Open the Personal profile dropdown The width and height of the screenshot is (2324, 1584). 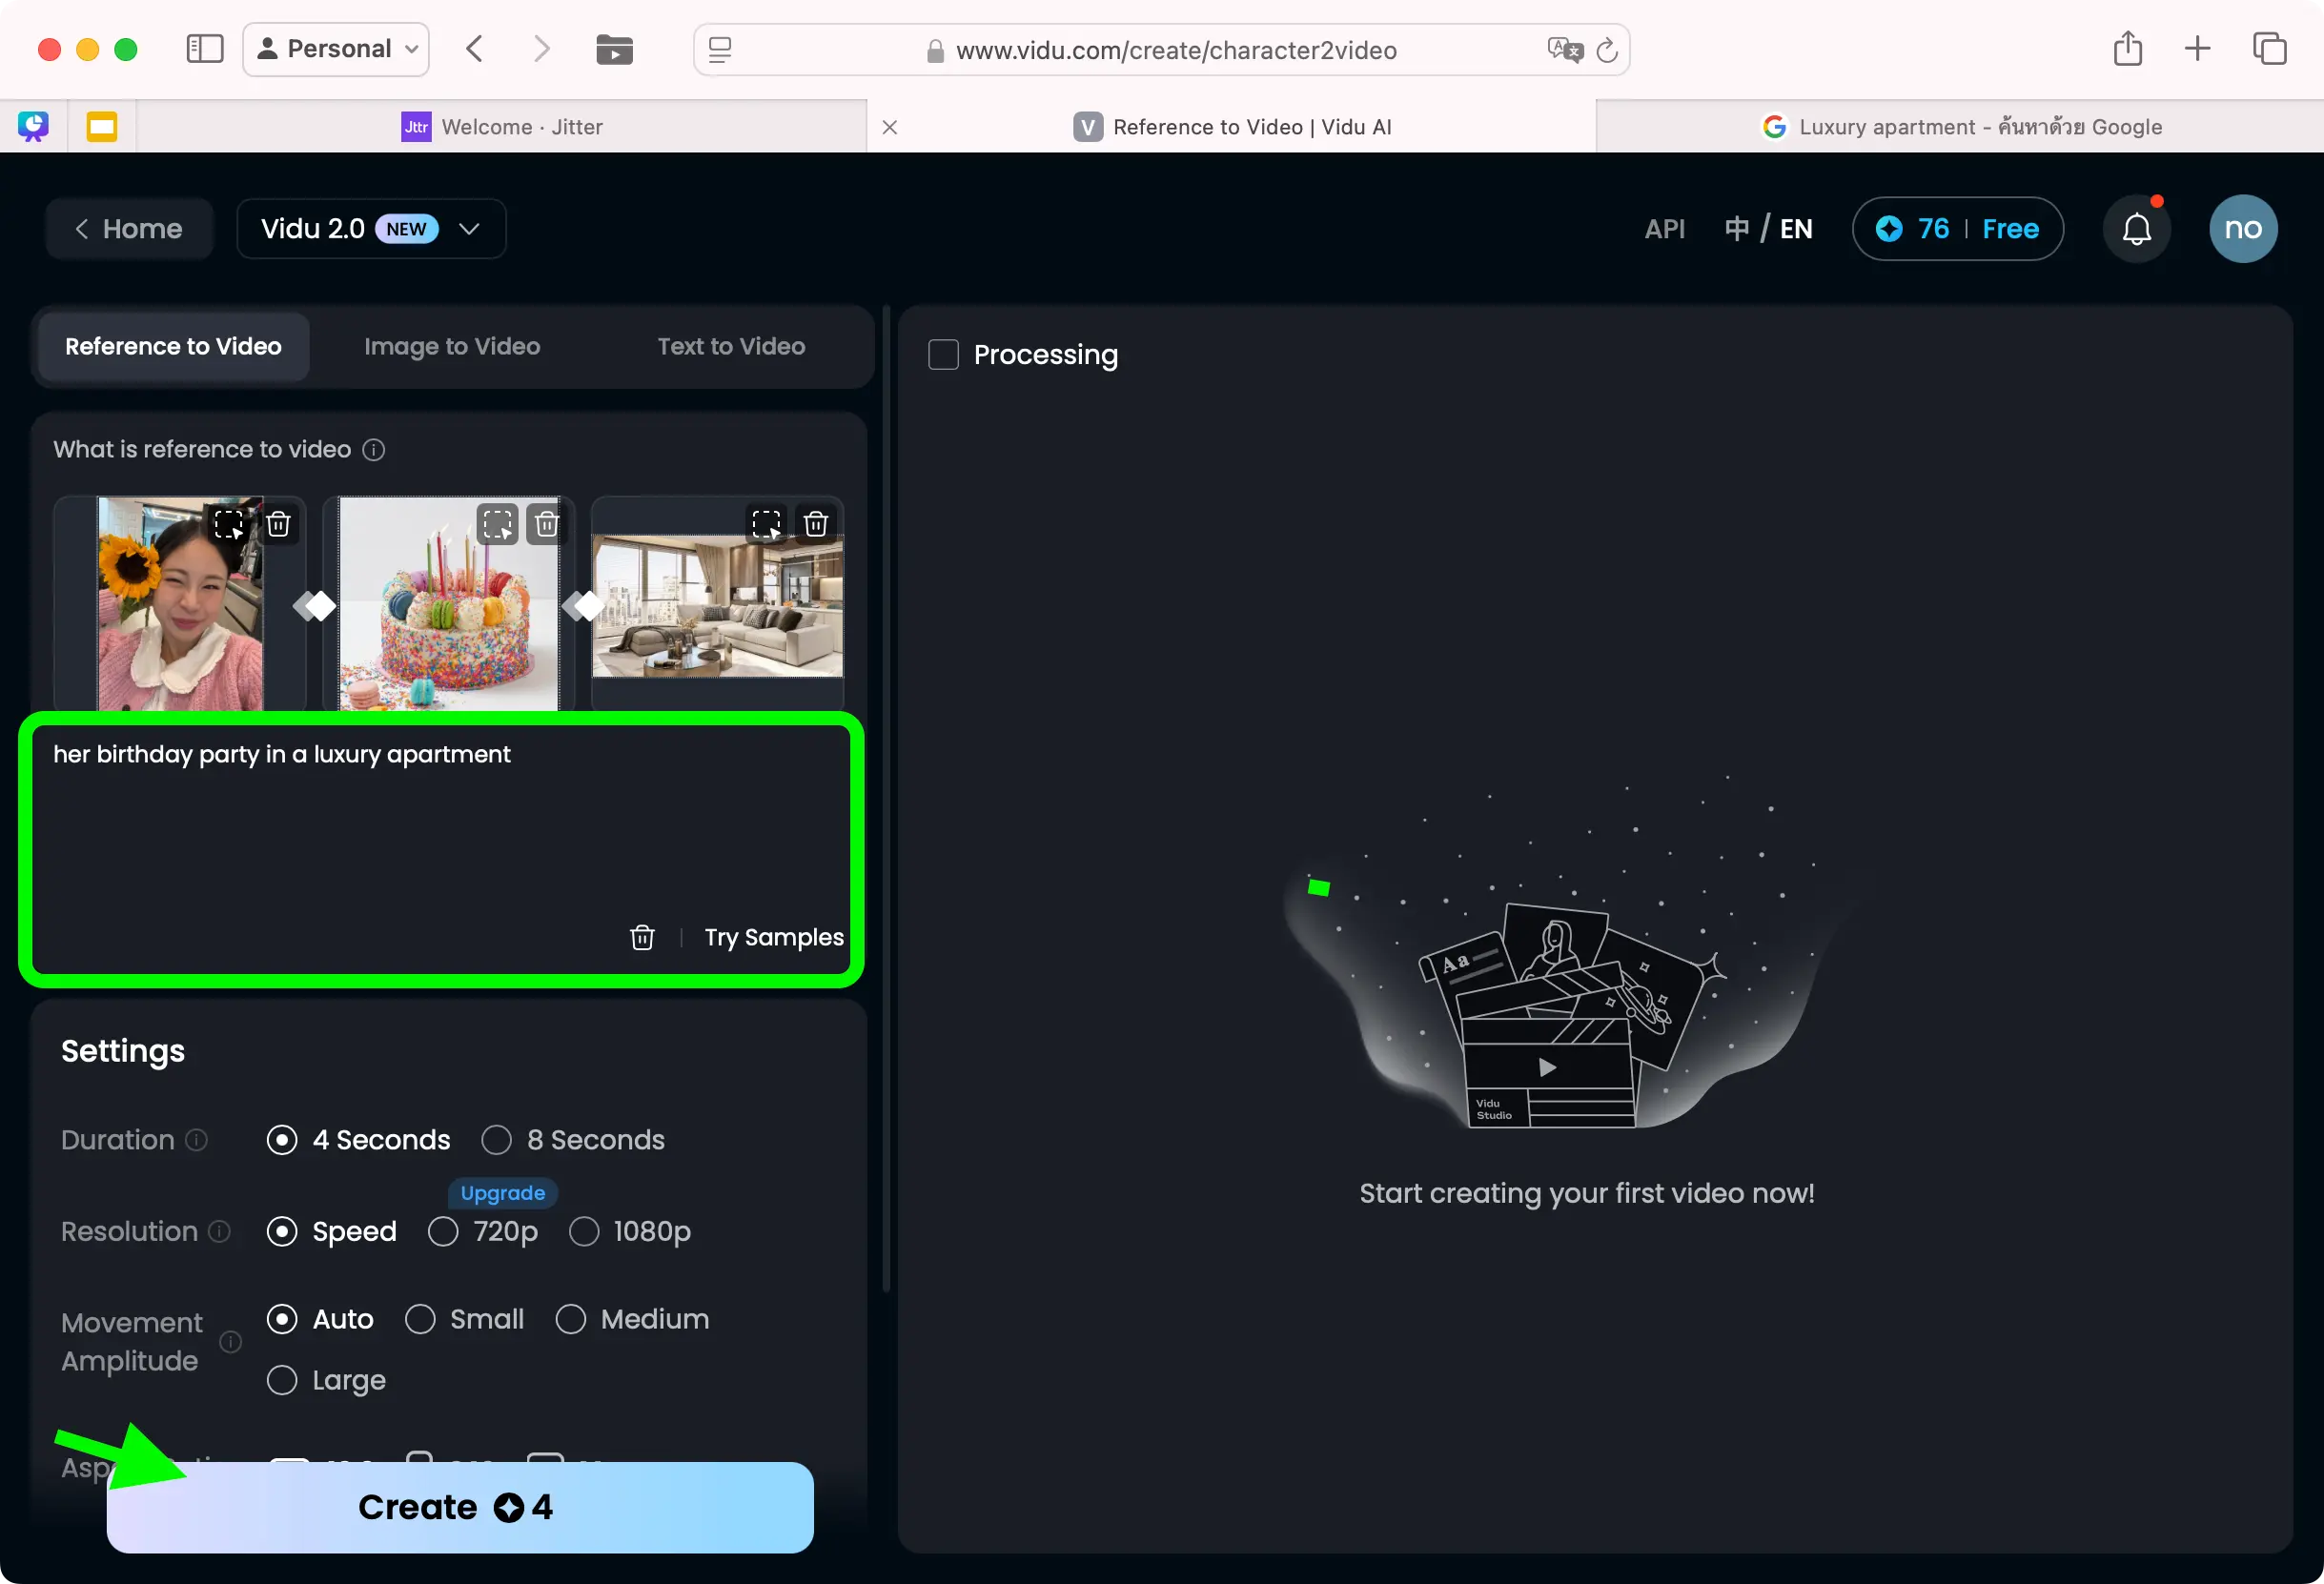pyautogui.click(x=336, y=49)
